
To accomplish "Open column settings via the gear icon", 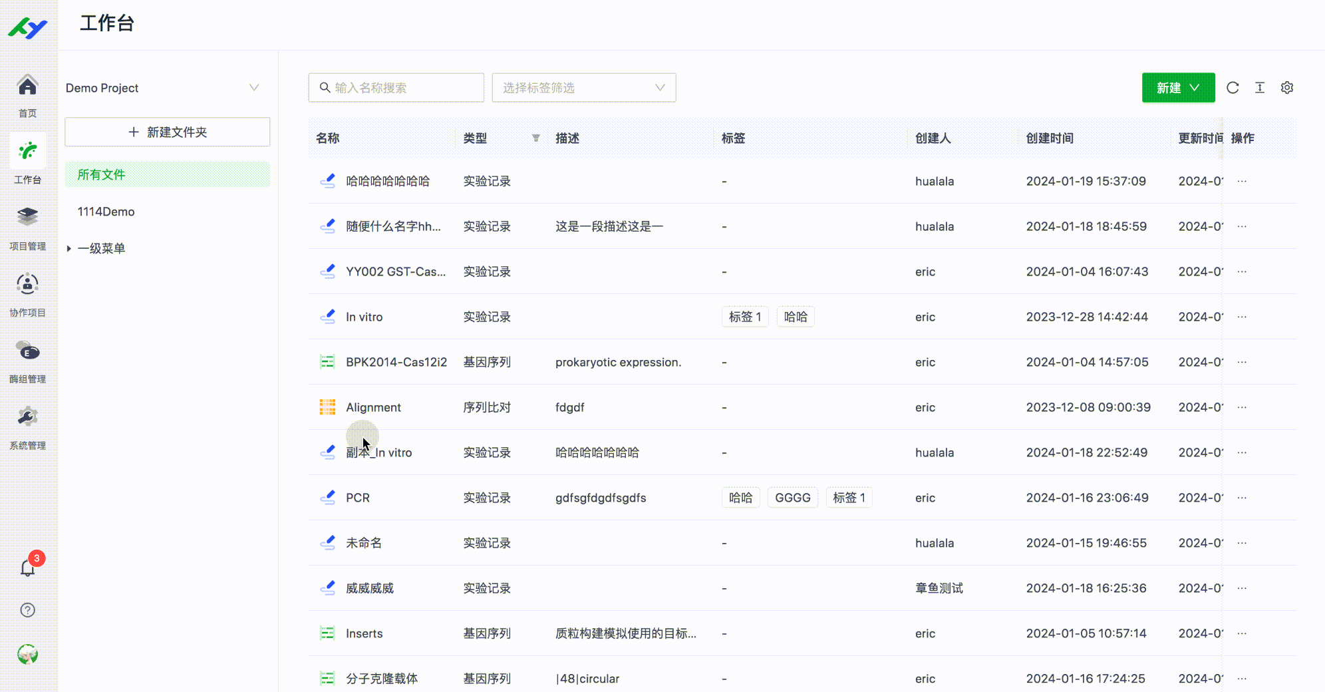I will coord(1287,87).
